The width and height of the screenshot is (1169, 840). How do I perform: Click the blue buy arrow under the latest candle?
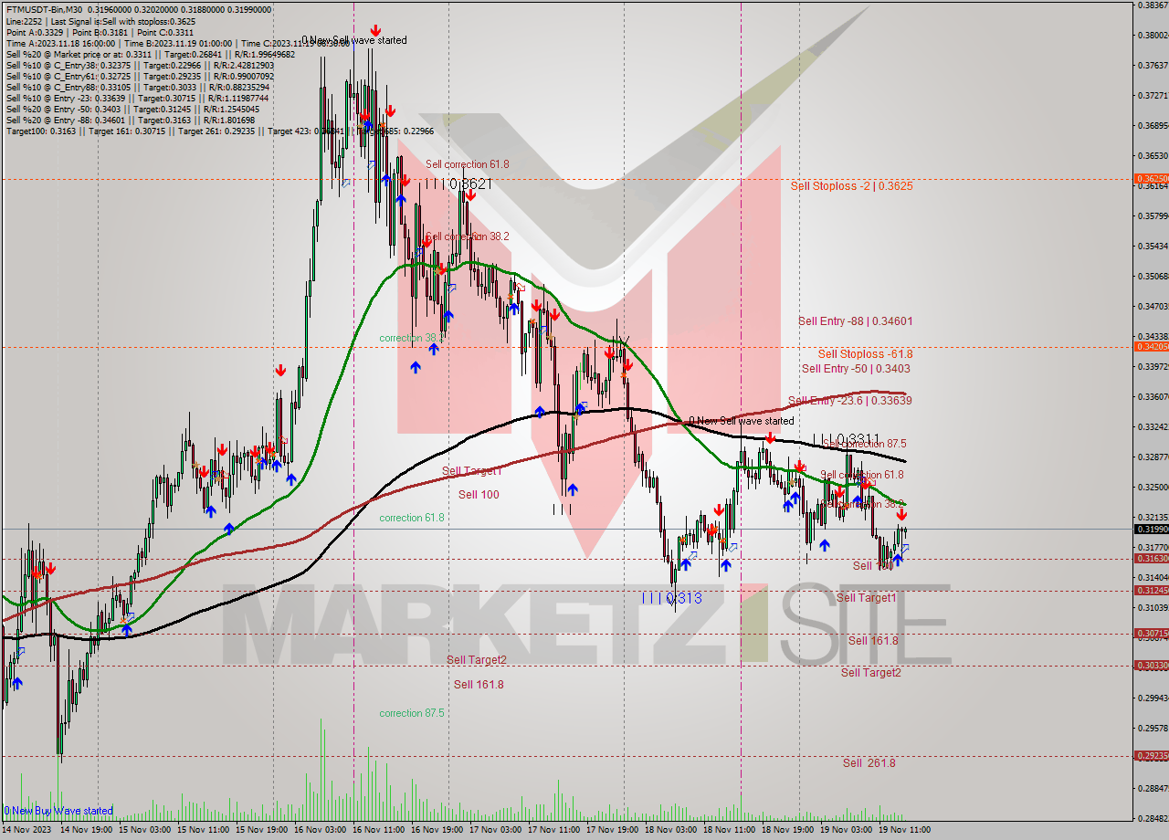coord(897,559)
